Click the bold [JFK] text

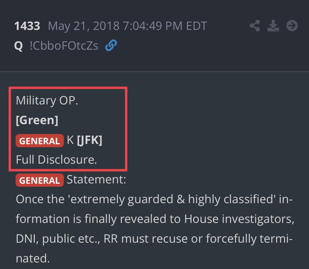89,140
